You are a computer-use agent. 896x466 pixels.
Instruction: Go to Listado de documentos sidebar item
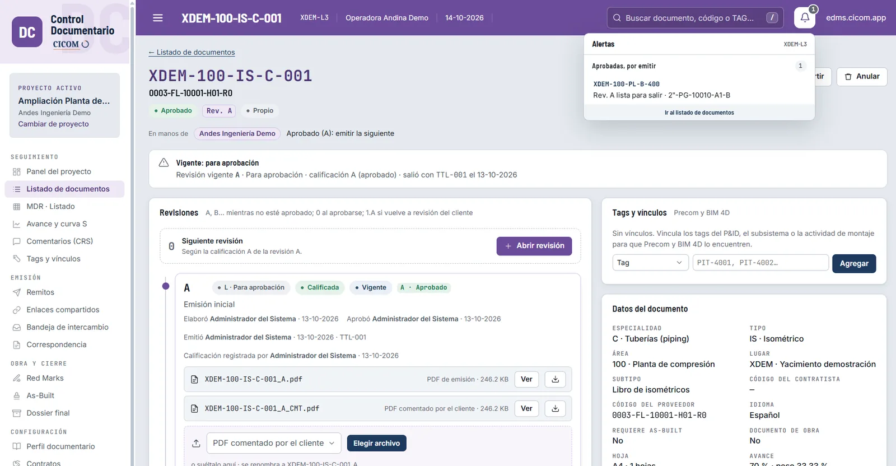64,189
